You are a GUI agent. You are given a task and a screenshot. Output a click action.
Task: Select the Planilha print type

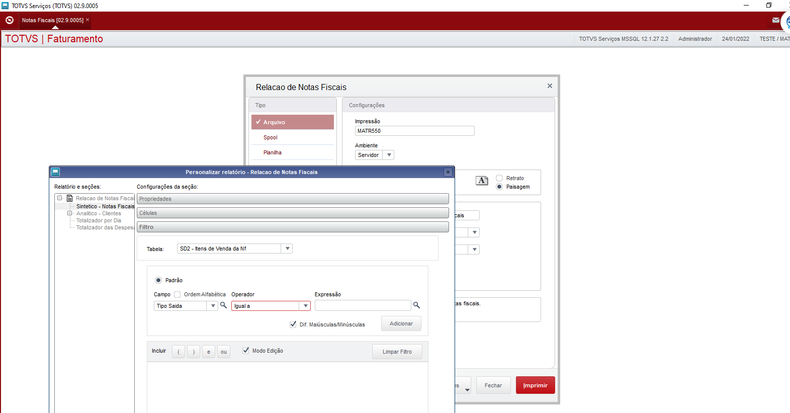coord(293,152)
